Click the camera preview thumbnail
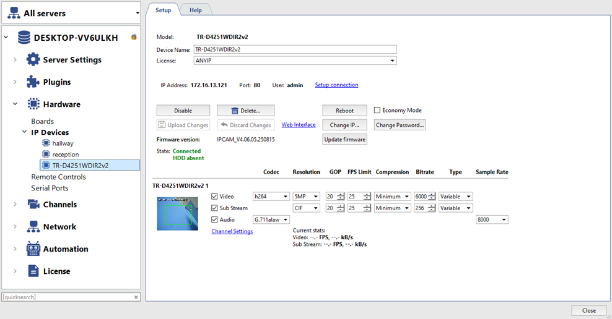The height and width of the screenshot is (319, 612). pos(177,213)
